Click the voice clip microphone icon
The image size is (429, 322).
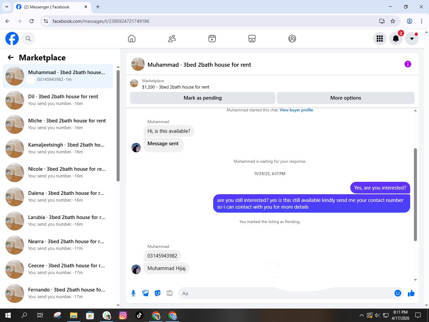133,293
